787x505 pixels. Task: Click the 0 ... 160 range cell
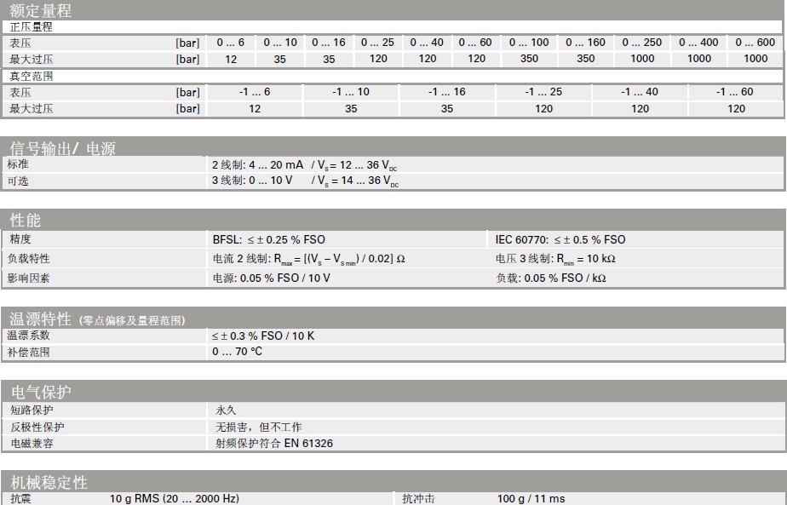pyautogui.click(x=585, y=43)
